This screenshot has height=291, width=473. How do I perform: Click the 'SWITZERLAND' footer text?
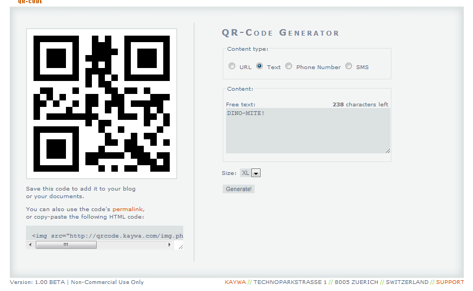tap(407, 282)
